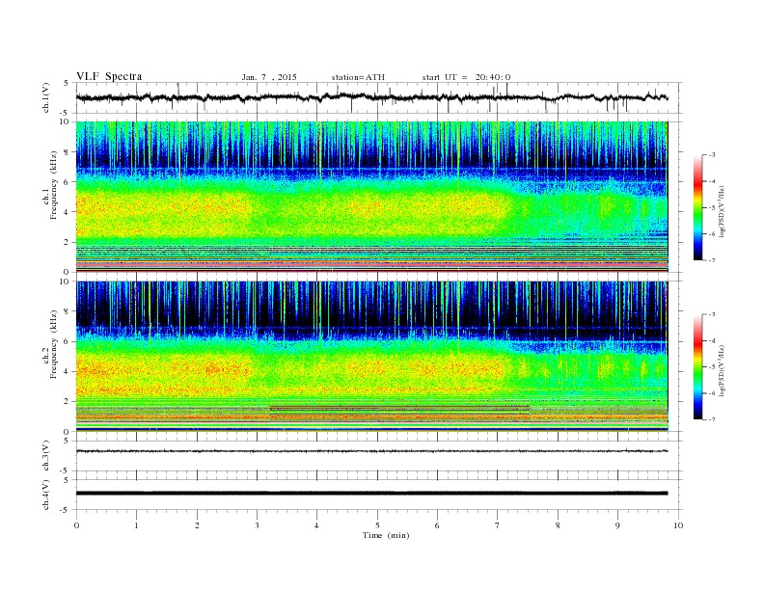Click the time axis tick label '3'
This screenshot has width=764, height=590.
click(x=257, y=525)
